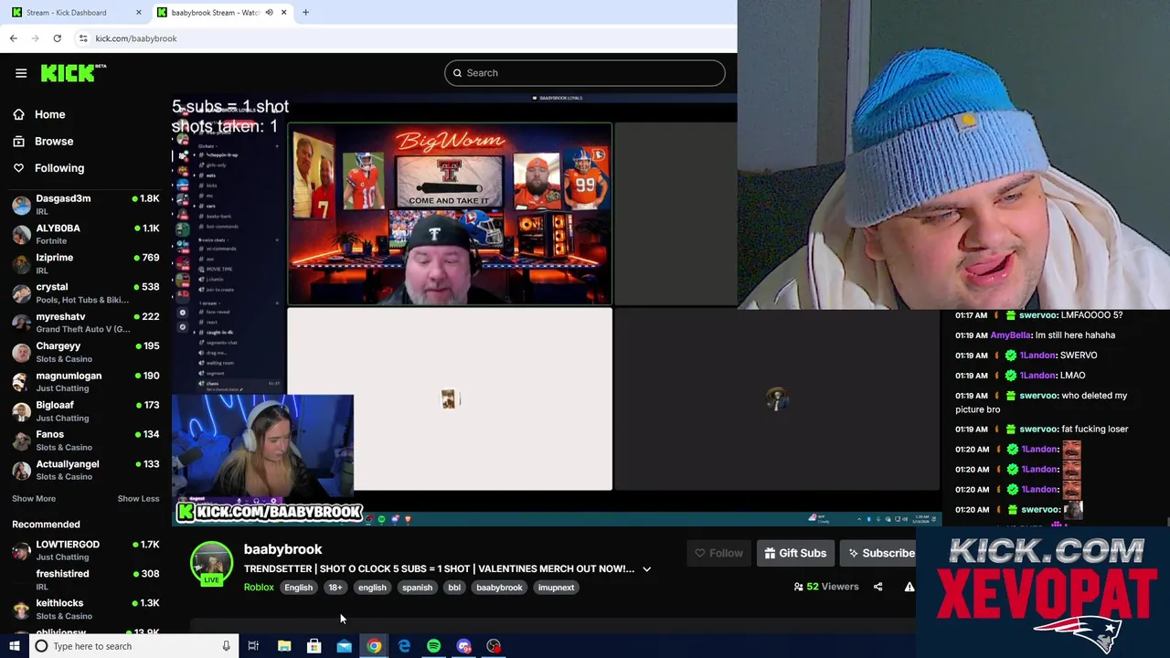Open Microsoft Store from taskbar

click(x=314, y=646)
